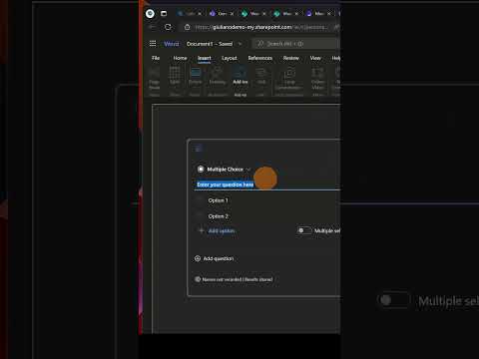Click the Enter your question here field

[266, 184]
